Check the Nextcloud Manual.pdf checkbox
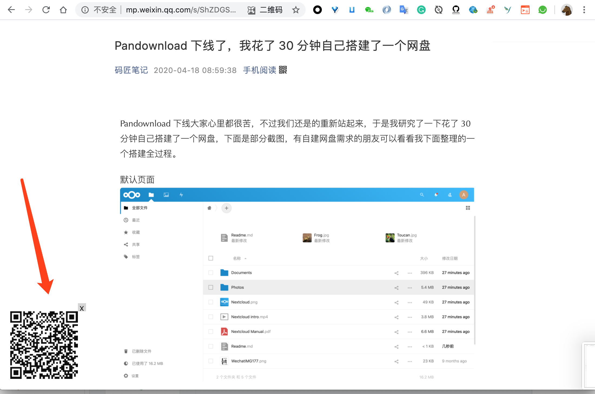 coord(211,332)
